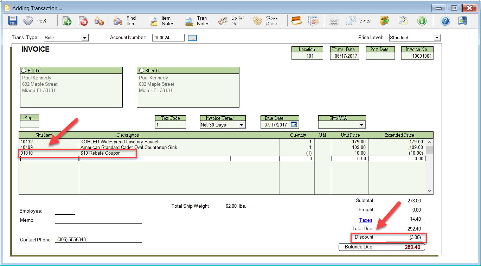Select line item SKU 91010
This screenshot has height=266, width=481.
point(26,153)
